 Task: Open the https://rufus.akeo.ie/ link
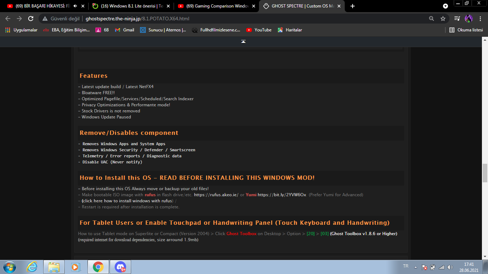pos(216,195)
